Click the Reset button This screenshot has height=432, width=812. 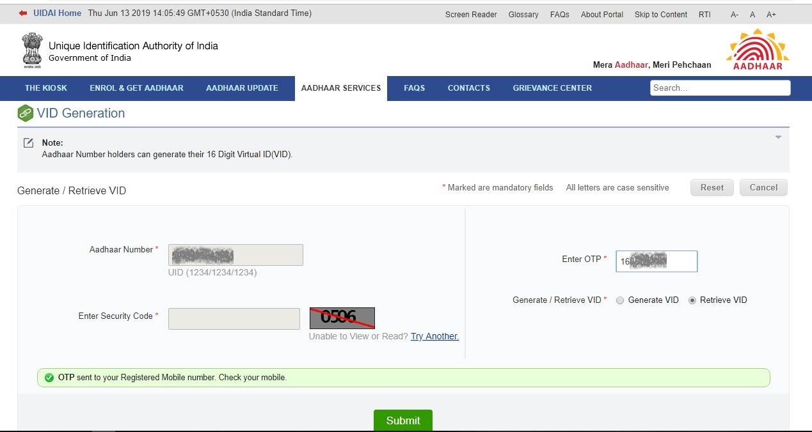(712, 187)
